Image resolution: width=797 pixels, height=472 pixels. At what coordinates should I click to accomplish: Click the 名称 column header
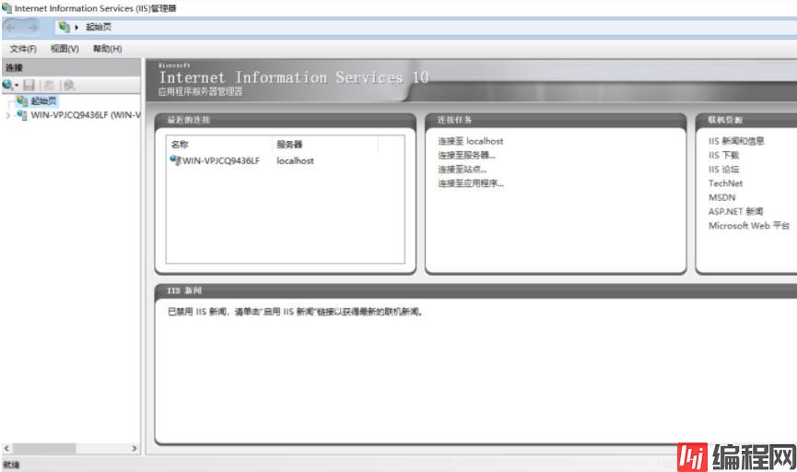click(180, 145)
